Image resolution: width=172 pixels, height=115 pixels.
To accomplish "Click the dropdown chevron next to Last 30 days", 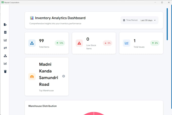I will coord(155,20).
